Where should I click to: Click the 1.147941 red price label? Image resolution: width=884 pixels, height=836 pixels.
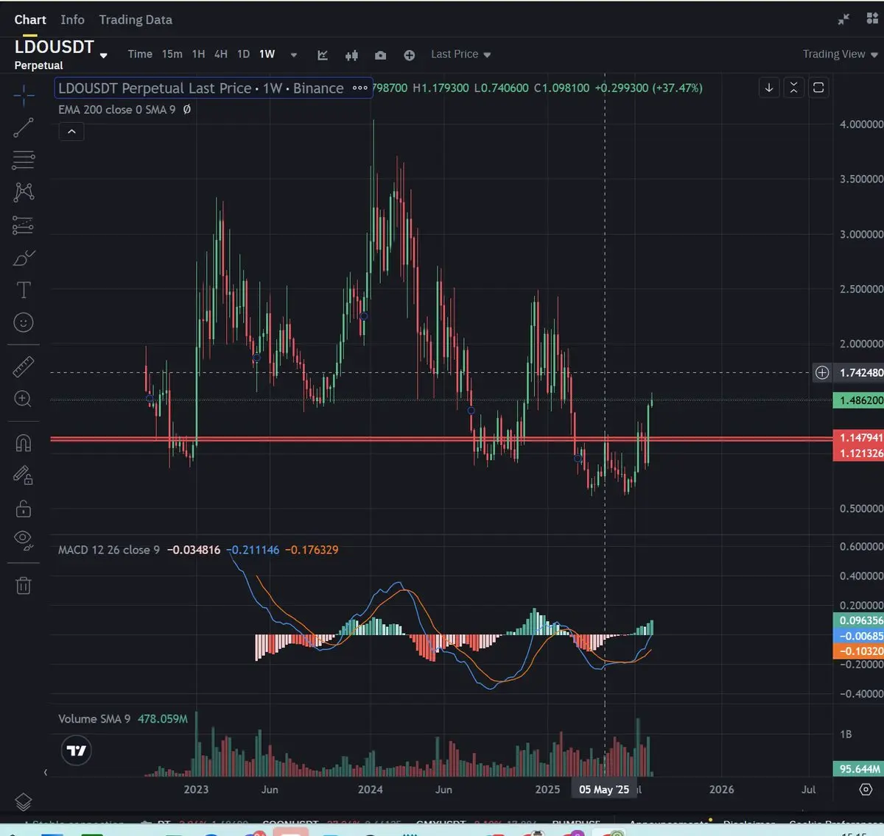click(x=858, y=437)
